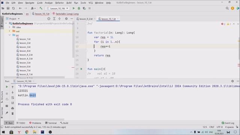
Task: Click the Run tool window button
Action: 9,123
